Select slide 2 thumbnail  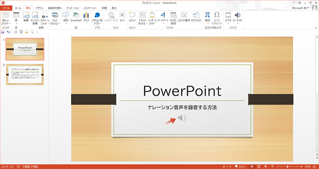[25, 74]
